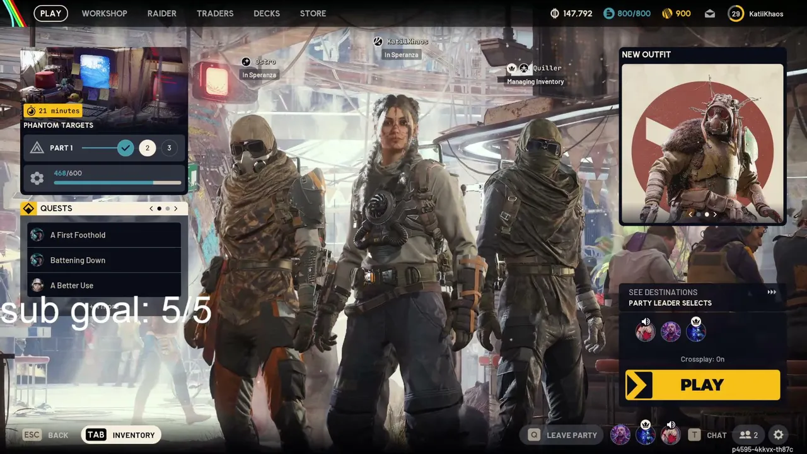This screenshot has height=454, width=807.
Task: Show previous outfit with left carousel arrow
Action: point(690,214)
